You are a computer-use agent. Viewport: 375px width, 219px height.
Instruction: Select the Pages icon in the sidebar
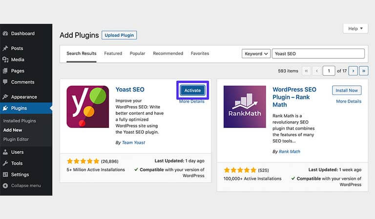click(x=5, y=71)
